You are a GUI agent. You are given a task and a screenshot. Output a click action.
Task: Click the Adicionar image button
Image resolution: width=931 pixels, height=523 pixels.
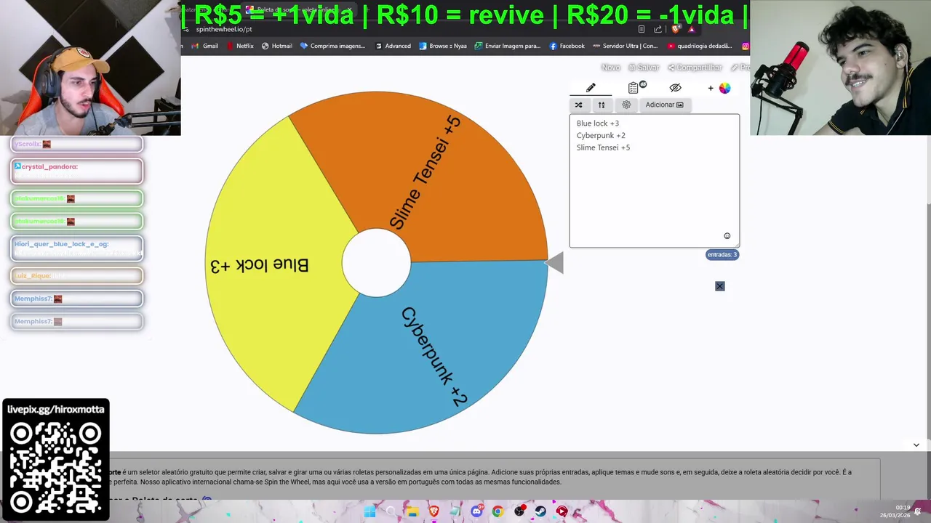point(664,105)
